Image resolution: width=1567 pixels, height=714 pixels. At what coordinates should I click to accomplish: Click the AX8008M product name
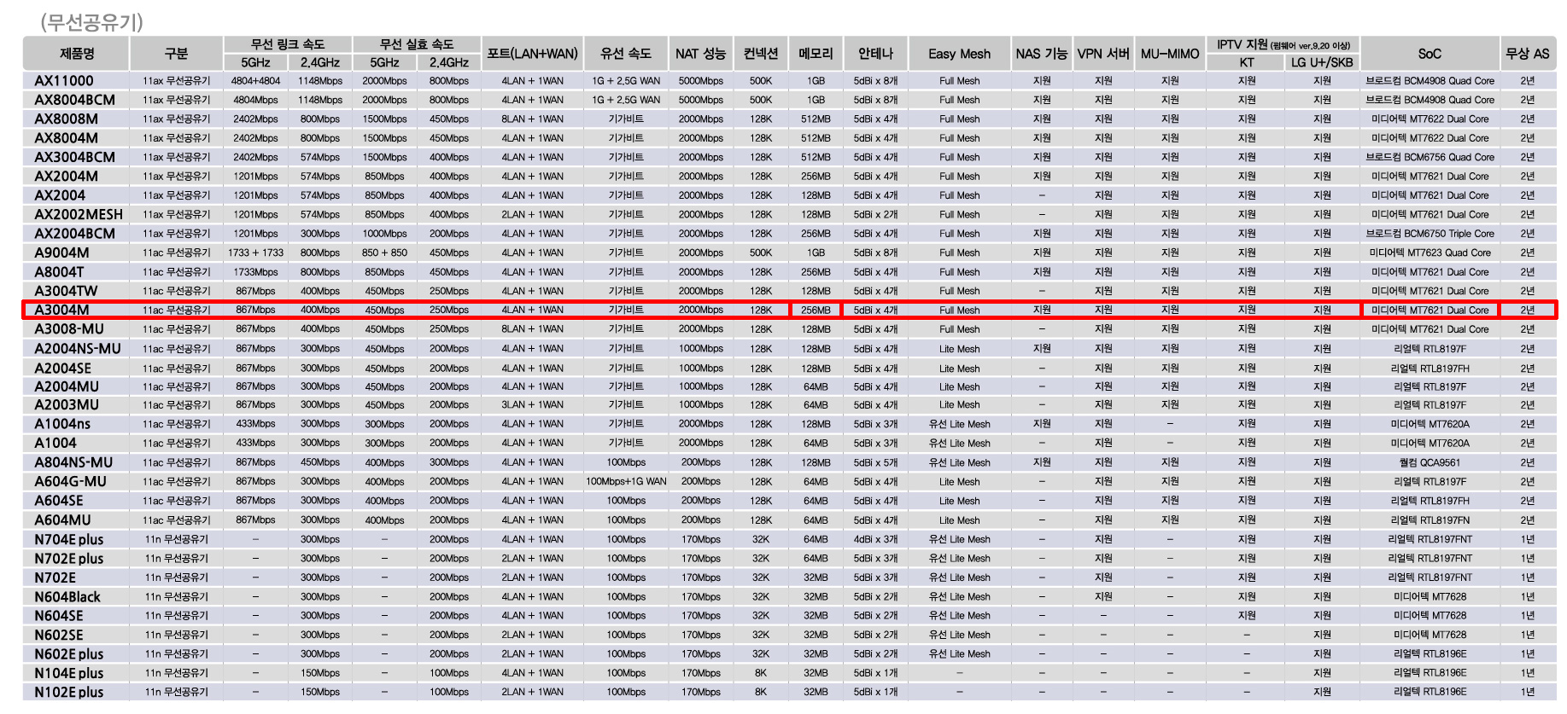(x=66, y=119)
